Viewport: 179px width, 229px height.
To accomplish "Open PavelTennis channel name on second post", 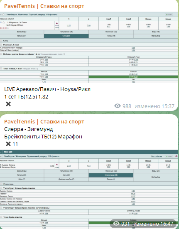I will click(x=44, y=121).
